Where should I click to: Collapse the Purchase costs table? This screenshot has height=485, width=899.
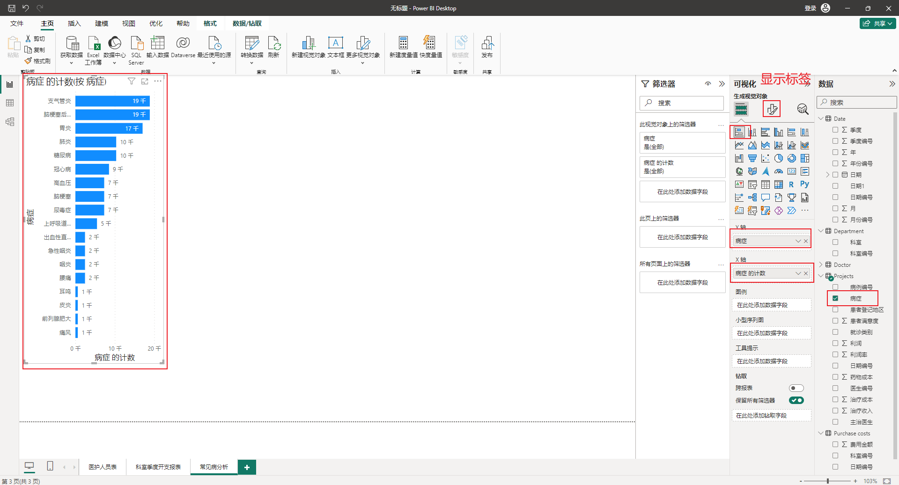click(821, 433)
